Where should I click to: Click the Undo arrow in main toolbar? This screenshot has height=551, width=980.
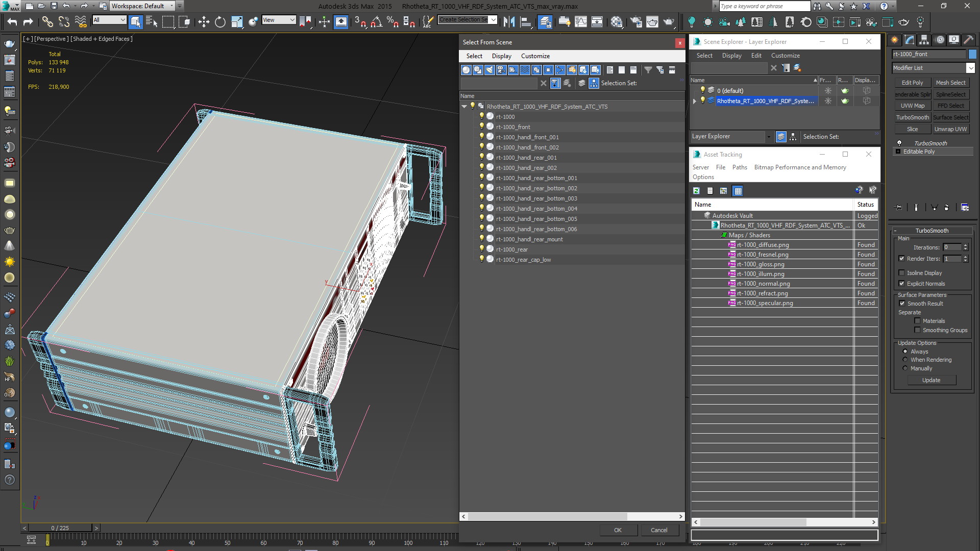click(12, 21)
